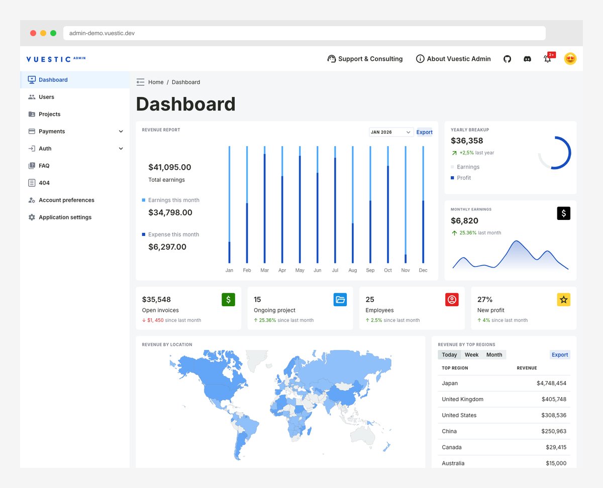Switch revenue regions view to Today

(449, 354)
